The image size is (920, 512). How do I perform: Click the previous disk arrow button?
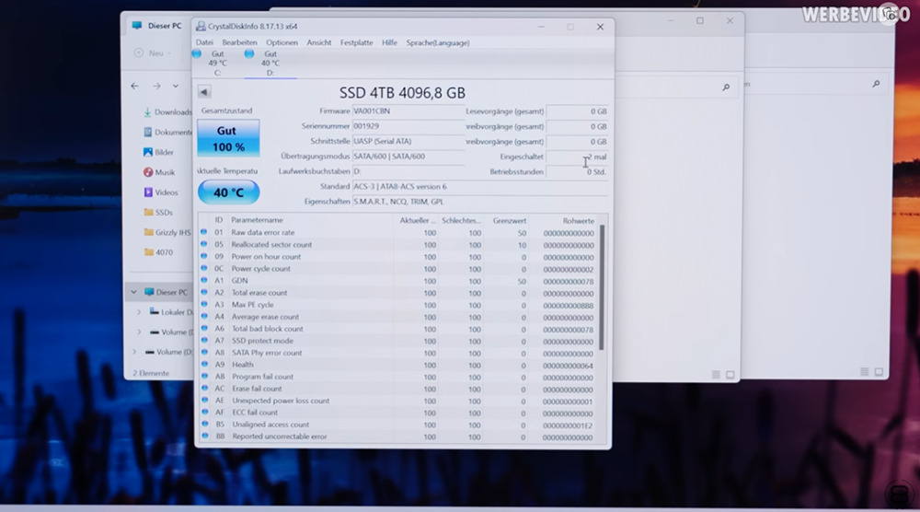click(x=204, y=92)
